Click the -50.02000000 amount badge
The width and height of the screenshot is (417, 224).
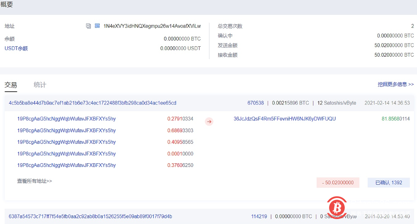[x=338, y=183]
